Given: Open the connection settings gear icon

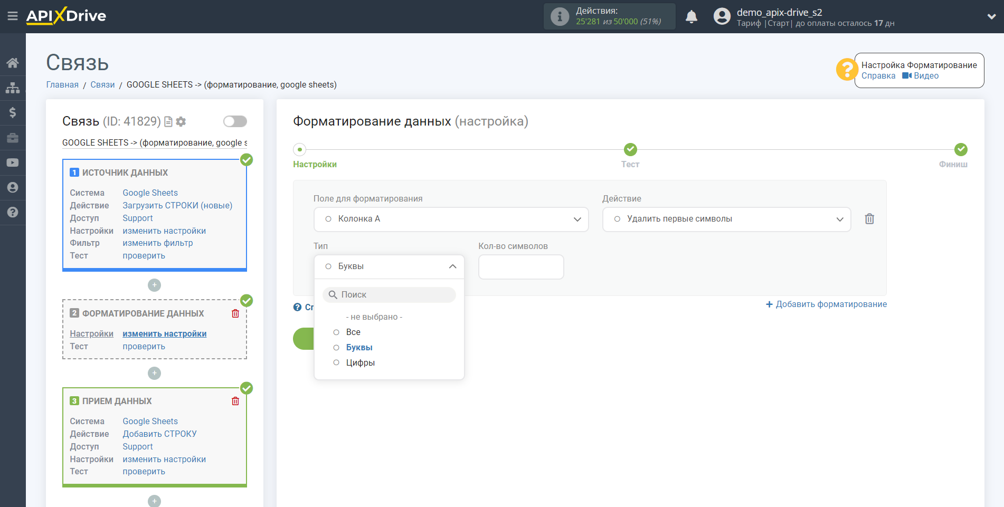Looking at the screenshot, I should click(x=181, y=122).
